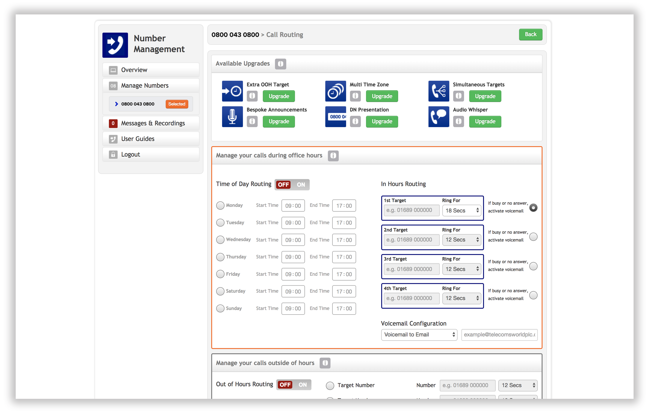Toggle Time of Day Routing switch
This screenshot has height=414, width=648.
coord(292,184)
